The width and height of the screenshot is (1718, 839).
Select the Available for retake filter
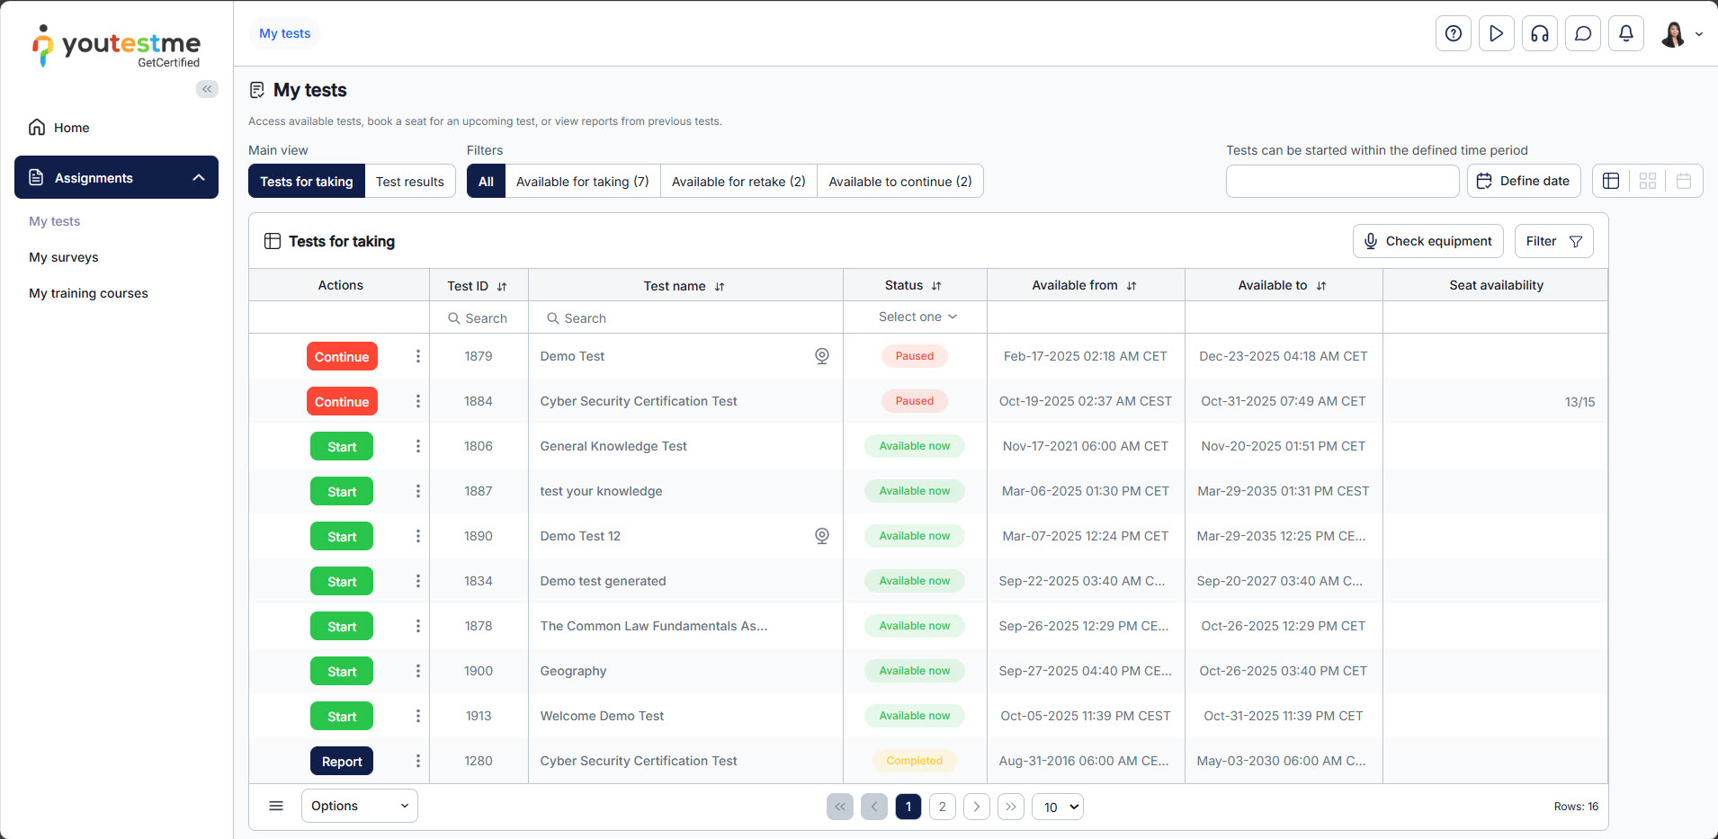[x=738, y=182]
